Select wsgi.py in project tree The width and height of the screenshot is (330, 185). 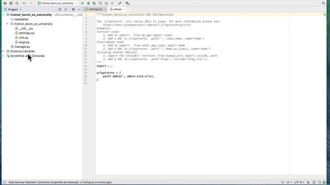point(24,42)
